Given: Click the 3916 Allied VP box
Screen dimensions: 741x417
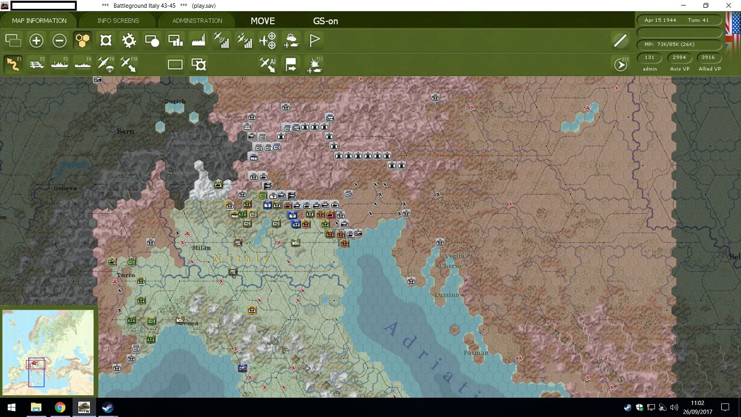Looking at the screenshot, I should click(709, 57).
